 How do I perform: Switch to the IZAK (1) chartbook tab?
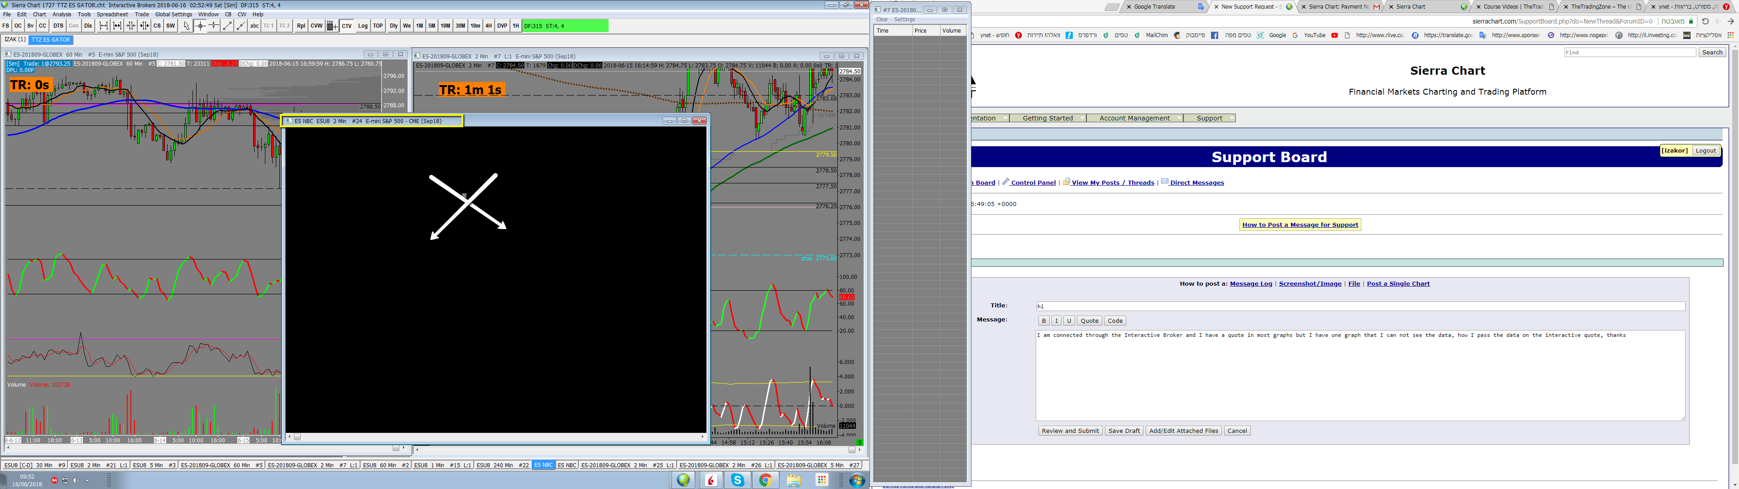tap(15, 39)
